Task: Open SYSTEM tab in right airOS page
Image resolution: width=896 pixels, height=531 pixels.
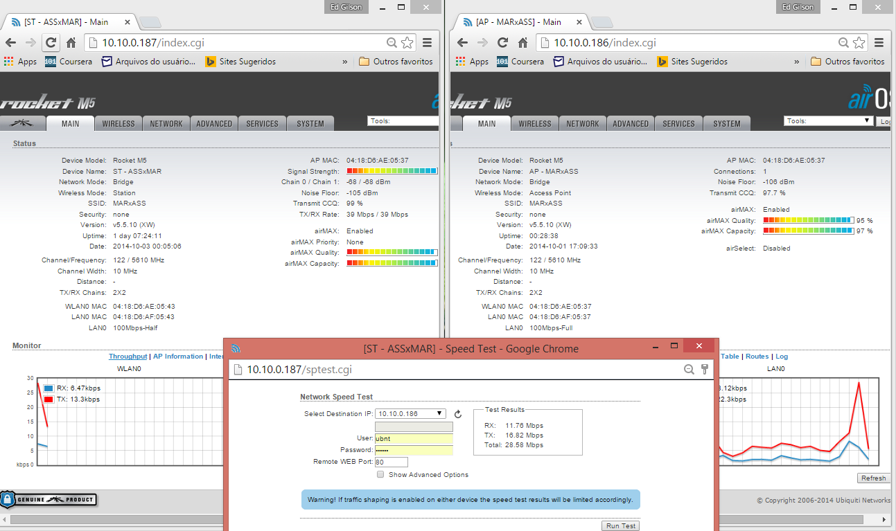Action: click(726, 124)
